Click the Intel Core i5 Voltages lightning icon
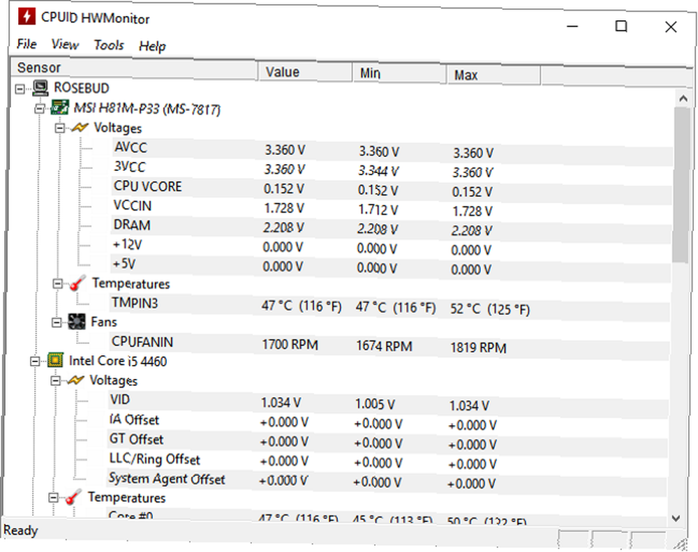The width and height of the screenshot is (698, 552). click(75, 380)
